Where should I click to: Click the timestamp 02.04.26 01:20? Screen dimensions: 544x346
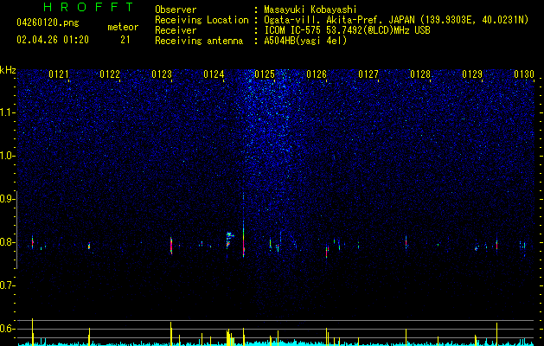pos(53,40)
